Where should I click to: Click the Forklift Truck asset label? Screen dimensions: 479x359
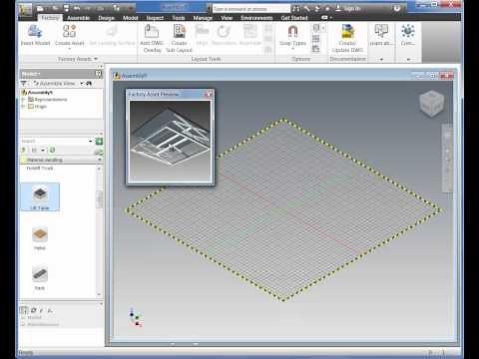pos(40,169)
